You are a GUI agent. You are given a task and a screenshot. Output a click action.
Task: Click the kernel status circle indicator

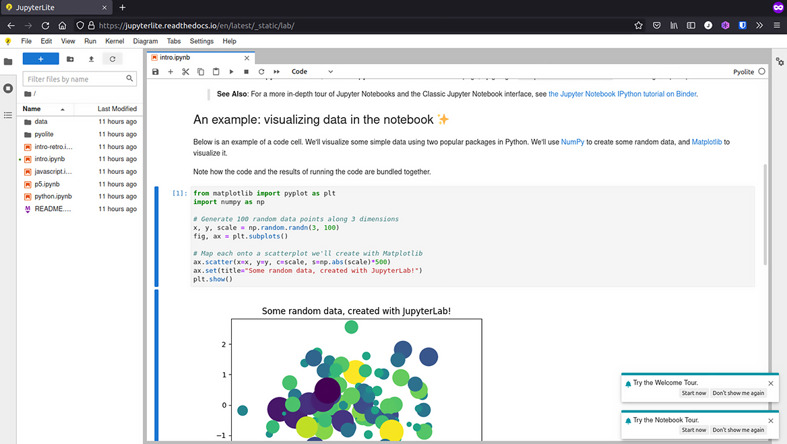762,71
